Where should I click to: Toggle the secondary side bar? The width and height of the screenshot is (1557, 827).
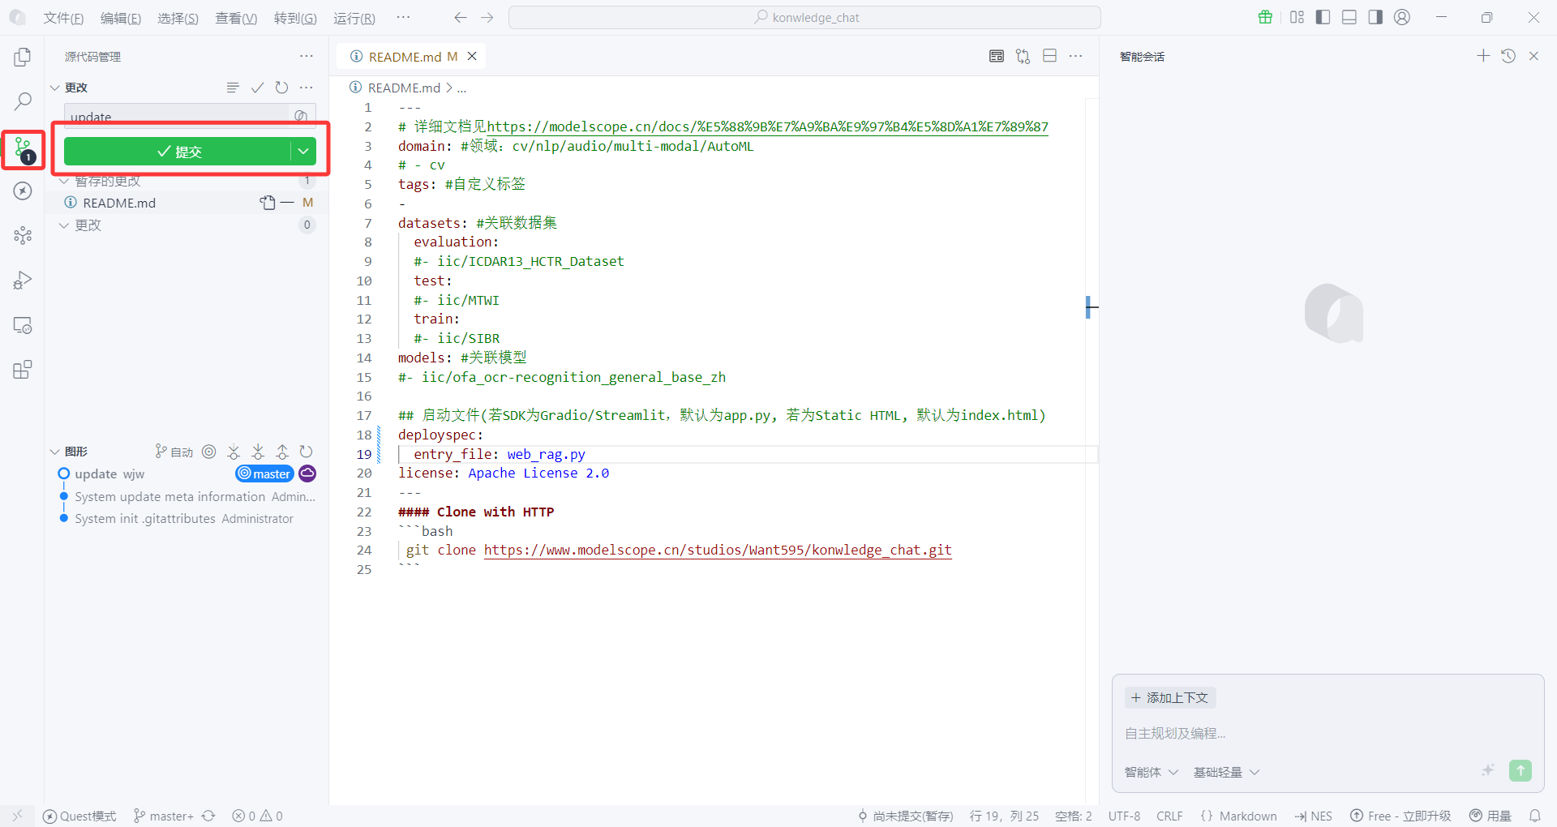[1375, 17]
